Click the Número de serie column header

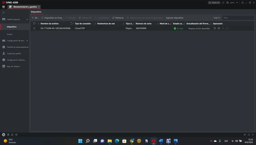coord(144,24)
